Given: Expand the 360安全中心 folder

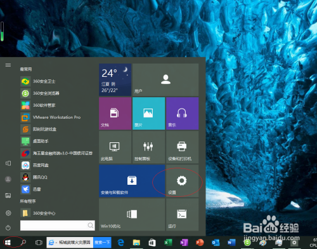Looking at the screenshot, I should click(57, 213).
